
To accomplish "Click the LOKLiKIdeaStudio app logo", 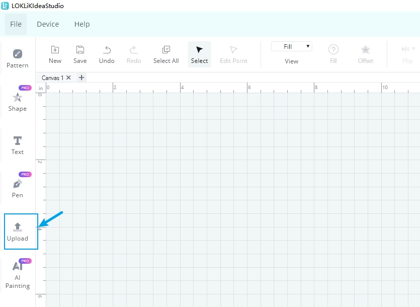I will point(5,6).
